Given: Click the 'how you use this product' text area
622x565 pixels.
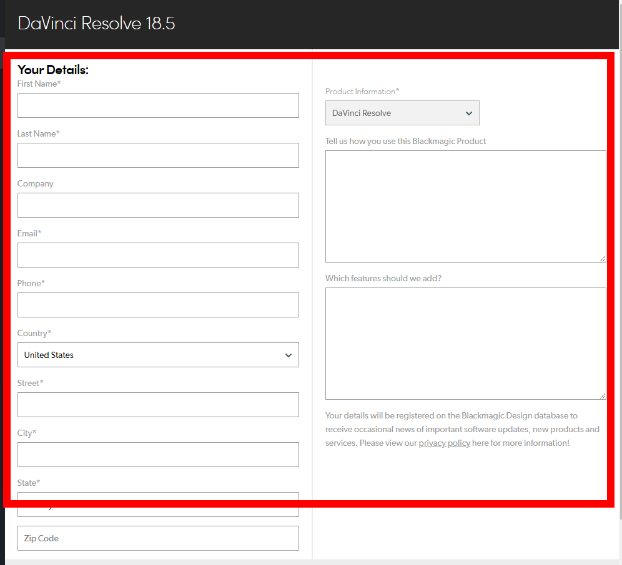Looking at the screenshot, I should coord(466,206).
